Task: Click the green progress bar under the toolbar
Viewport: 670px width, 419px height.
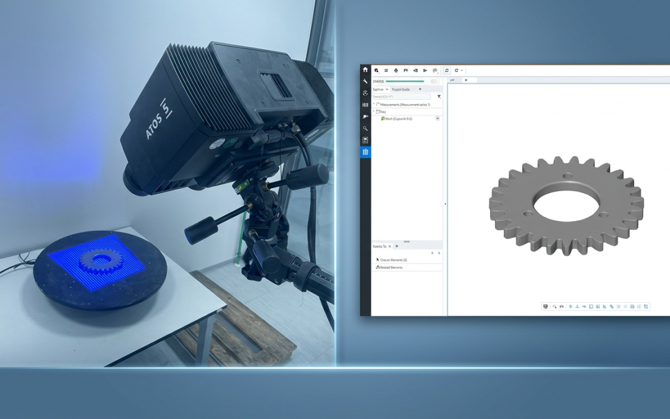Action: coord(405,81)
